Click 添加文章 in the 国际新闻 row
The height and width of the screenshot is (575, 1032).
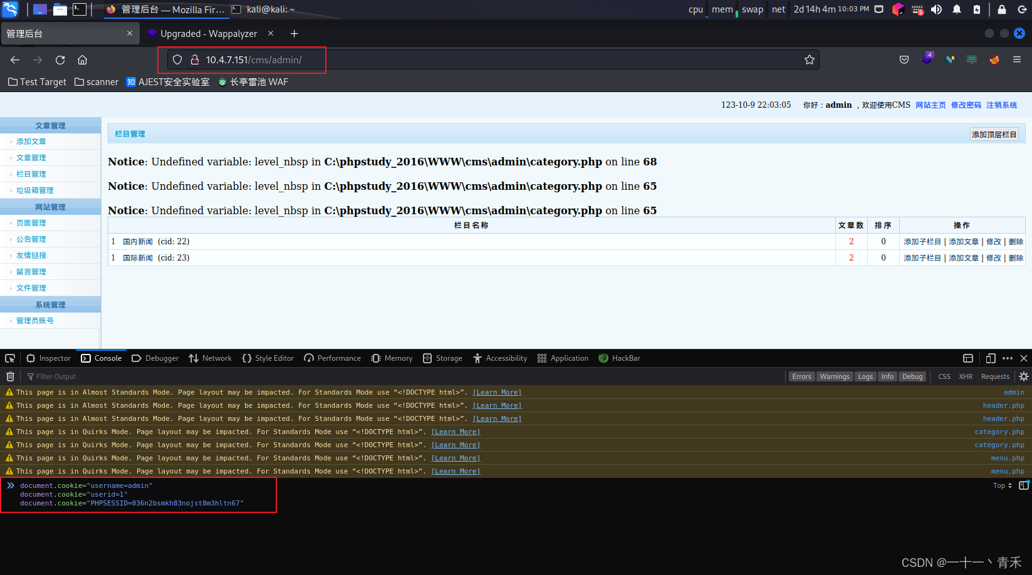pos(963,258)
